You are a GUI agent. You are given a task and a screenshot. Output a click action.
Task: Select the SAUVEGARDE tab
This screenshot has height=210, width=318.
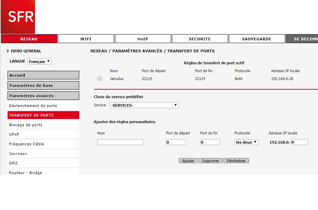(x=257, y=39)
